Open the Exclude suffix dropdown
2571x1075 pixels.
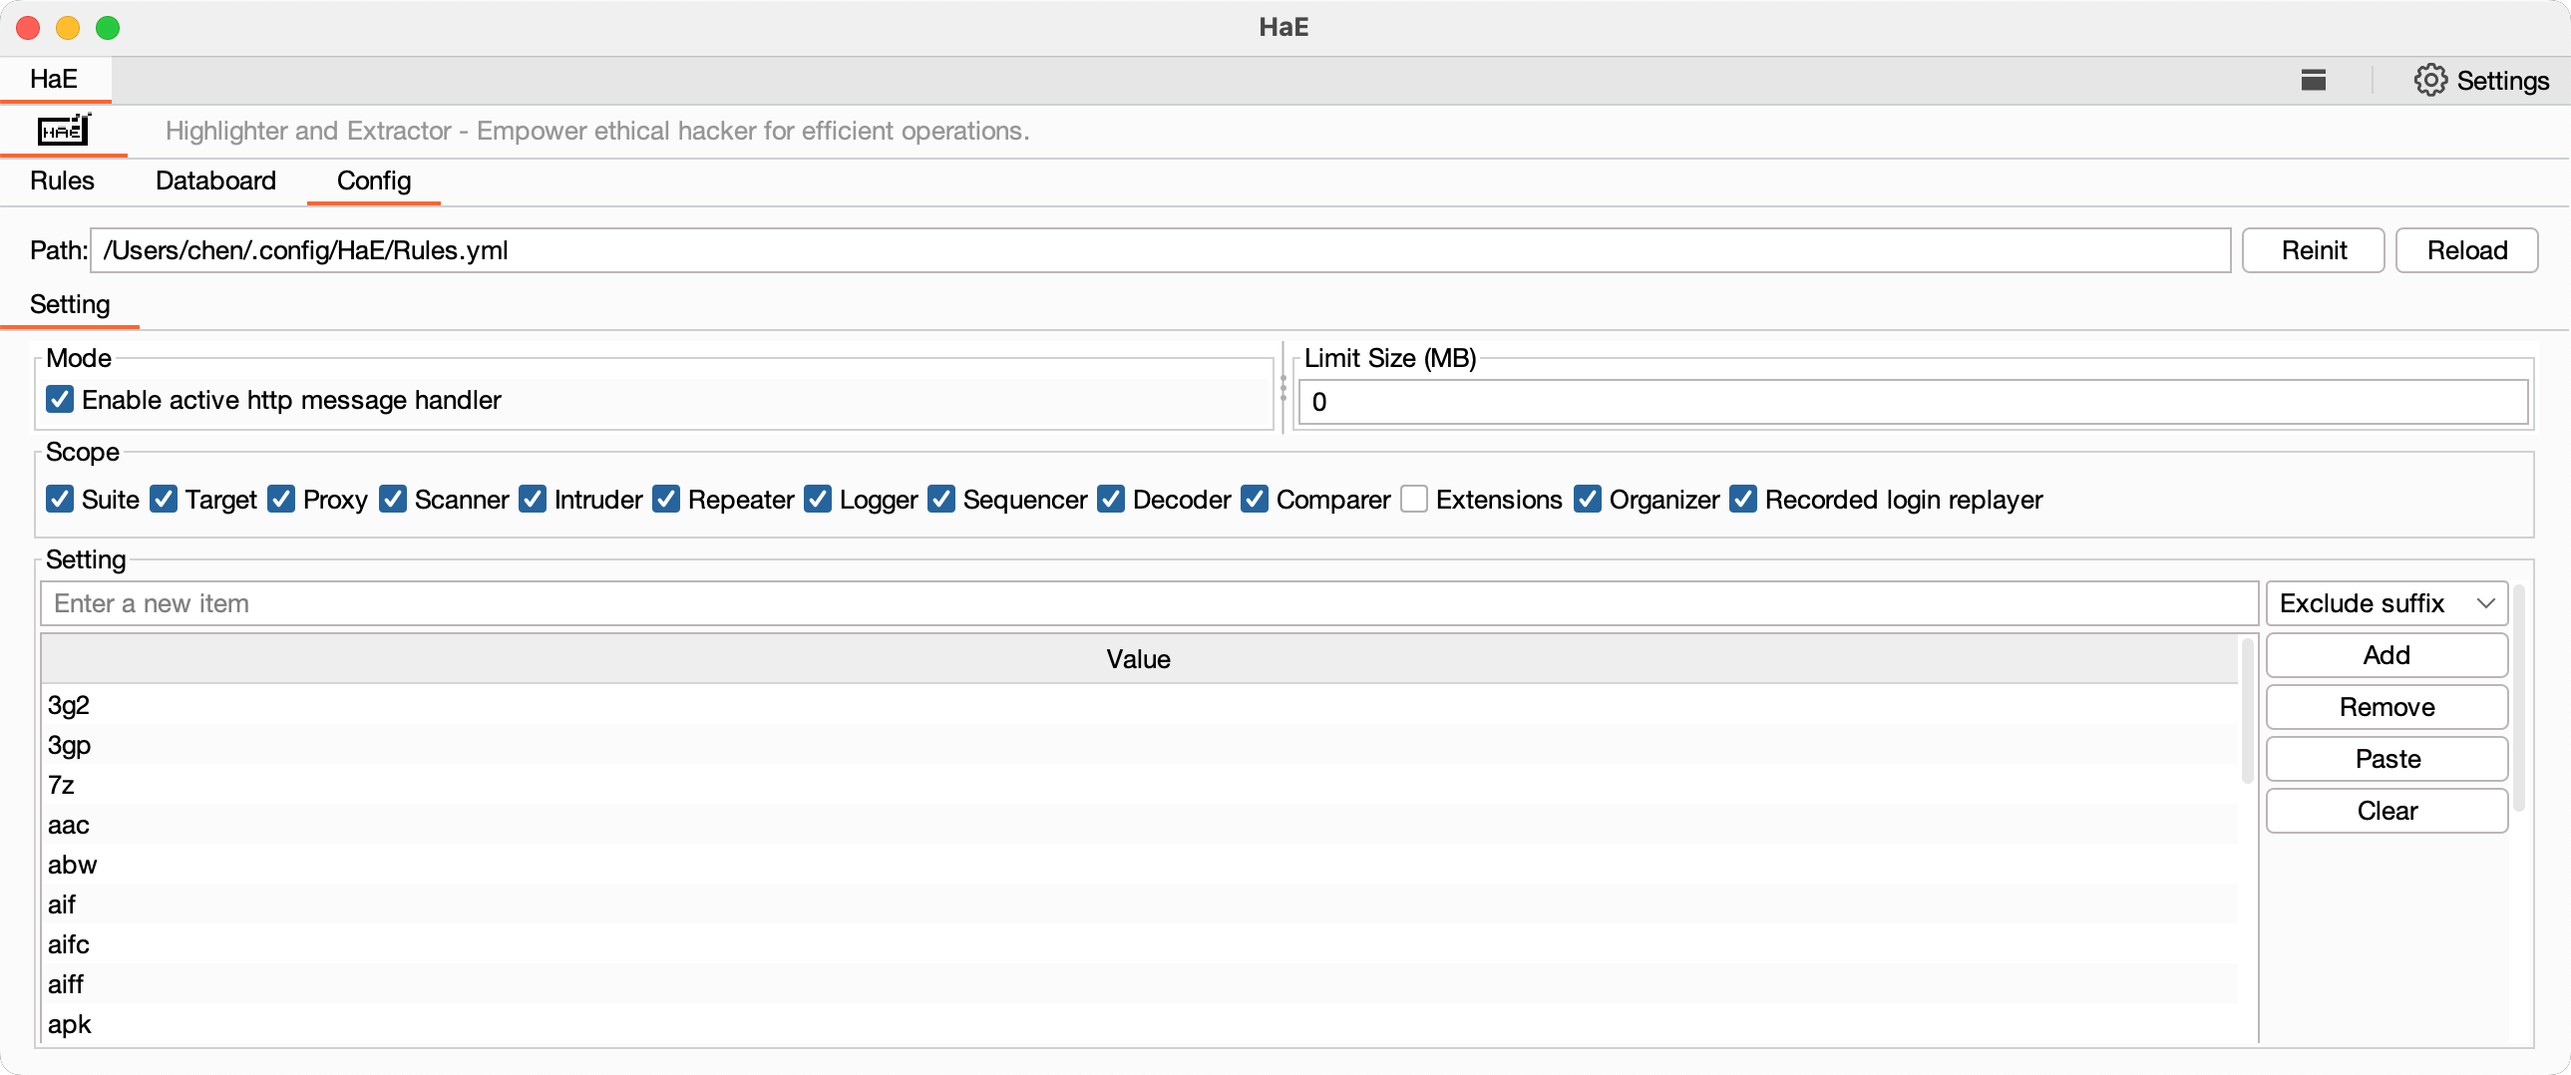[x=2386, y=603]
